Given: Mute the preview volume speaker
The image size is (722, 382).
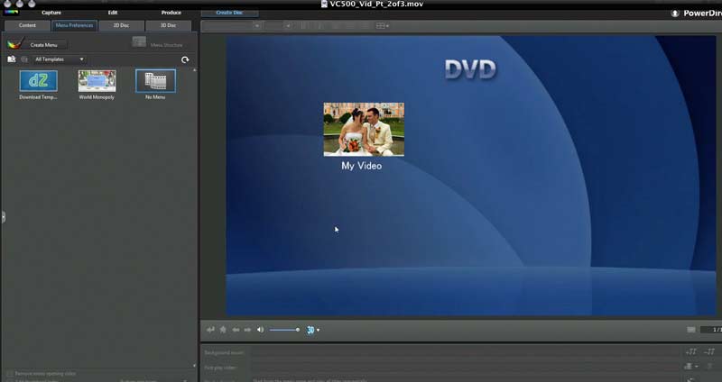Looking at the screenshot, I should click(260, 330).
